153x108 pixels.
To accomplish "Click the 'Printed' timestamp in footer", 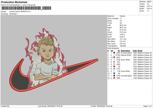I will (101, 106).
